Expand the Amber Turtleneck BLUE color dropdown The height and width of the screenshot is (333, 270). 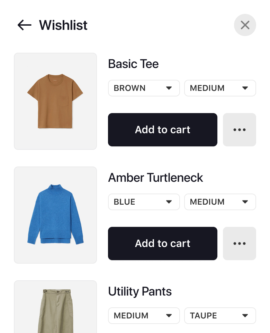click(x=144, y=202)
